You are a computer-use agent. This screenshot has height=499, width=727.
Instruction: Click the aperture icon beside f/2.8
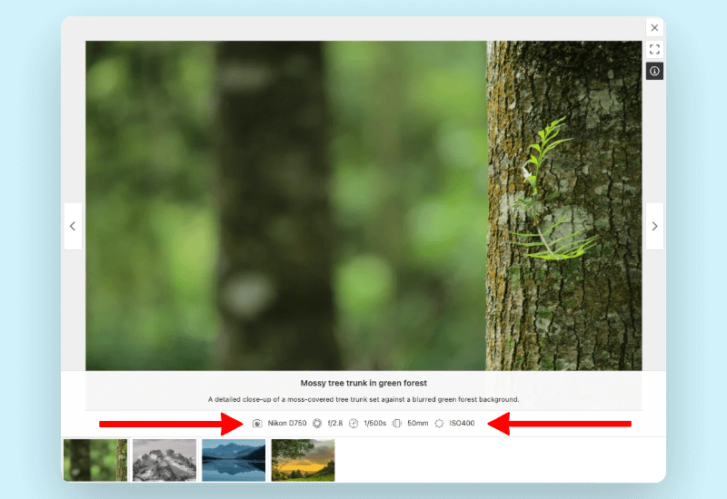click(317, 424)
